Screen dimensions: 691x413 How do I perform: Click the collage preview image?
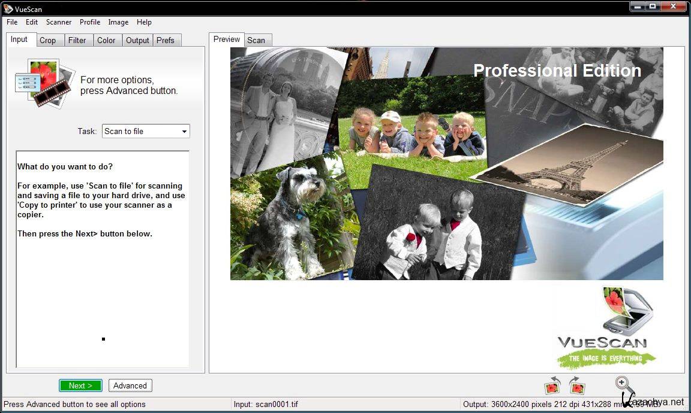click(446, 163)
